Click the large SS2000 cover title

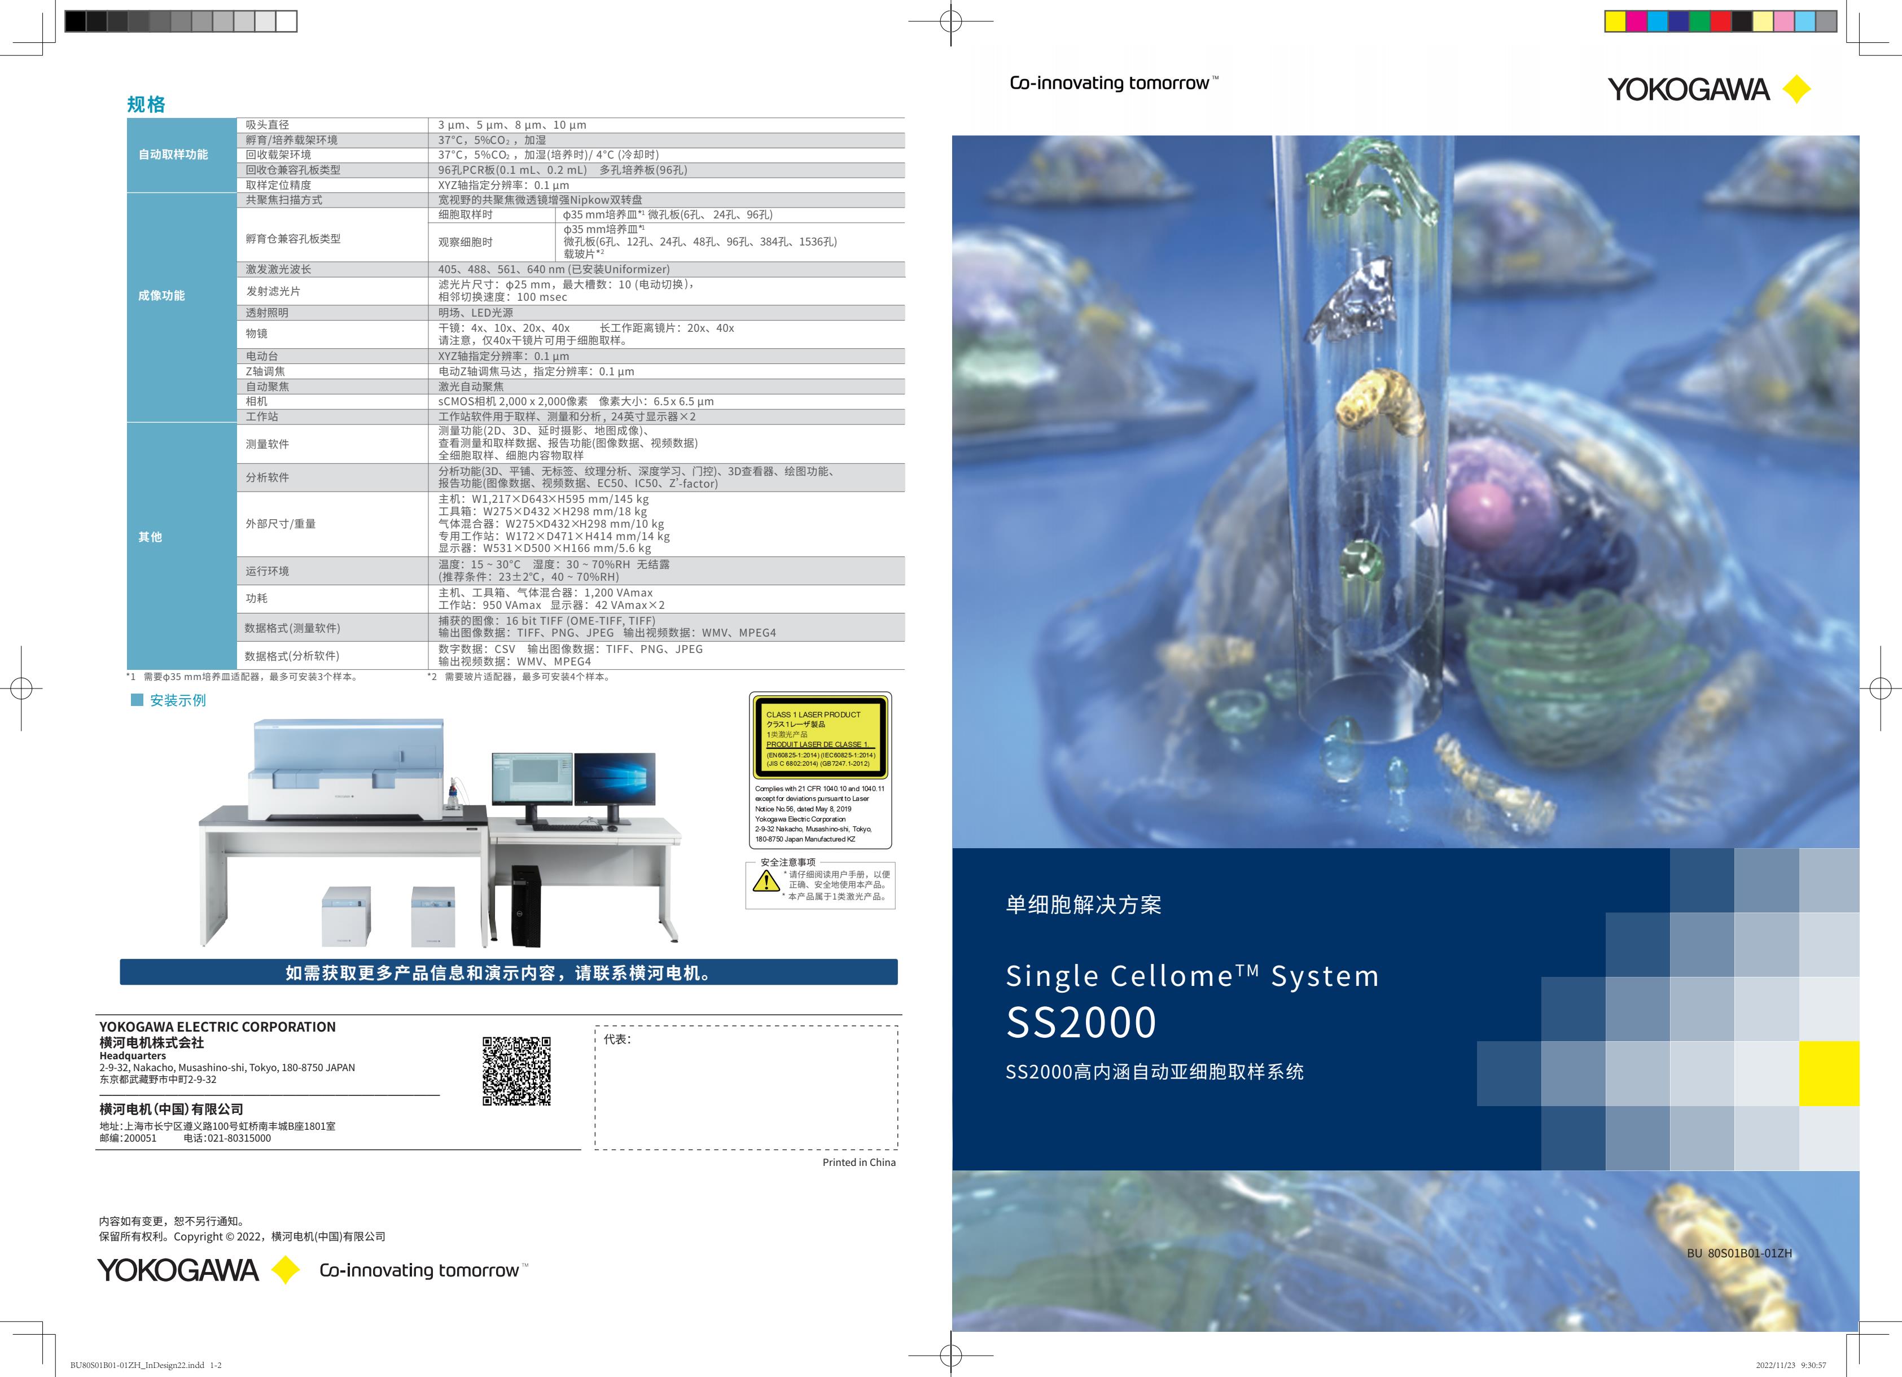[1082, 1022]
